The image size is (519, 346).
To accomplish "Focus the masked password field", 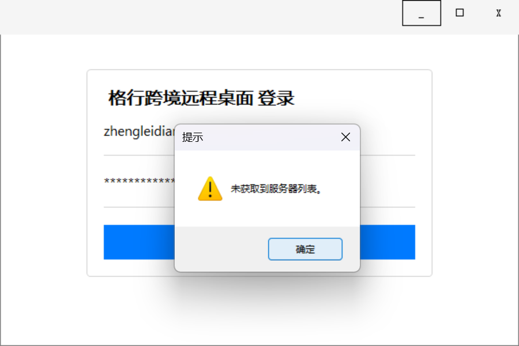I will [139, 182].
